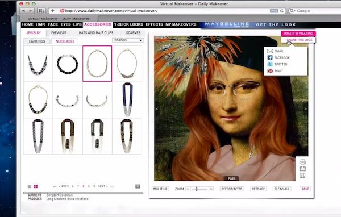The image size is (341, 217).
Task: Increase zoom with the plus button
Action: 211,189
